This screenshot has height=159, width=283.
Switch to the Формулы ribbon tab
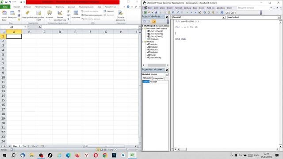[60, 7]
